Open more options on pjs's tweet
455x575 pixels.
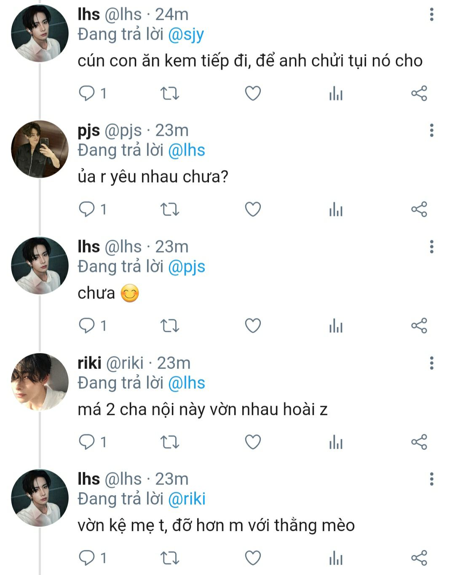coord(431,131)
